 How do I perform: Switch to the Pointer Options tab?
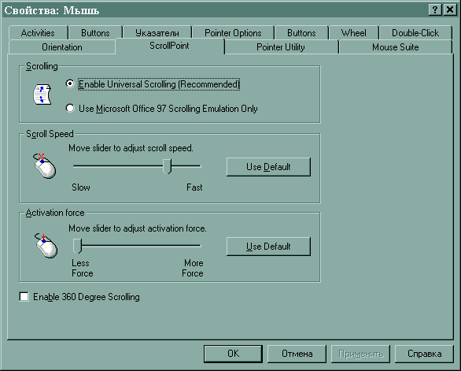(233, 32)
